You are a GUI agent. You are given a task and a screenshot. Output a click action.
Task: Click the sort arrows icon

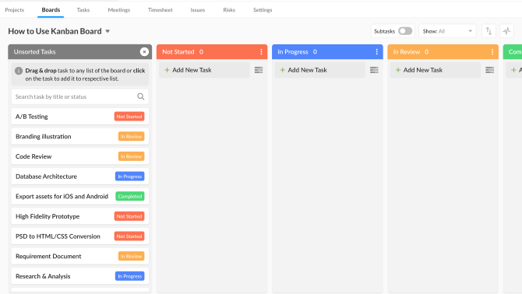[x=488, y=31]
